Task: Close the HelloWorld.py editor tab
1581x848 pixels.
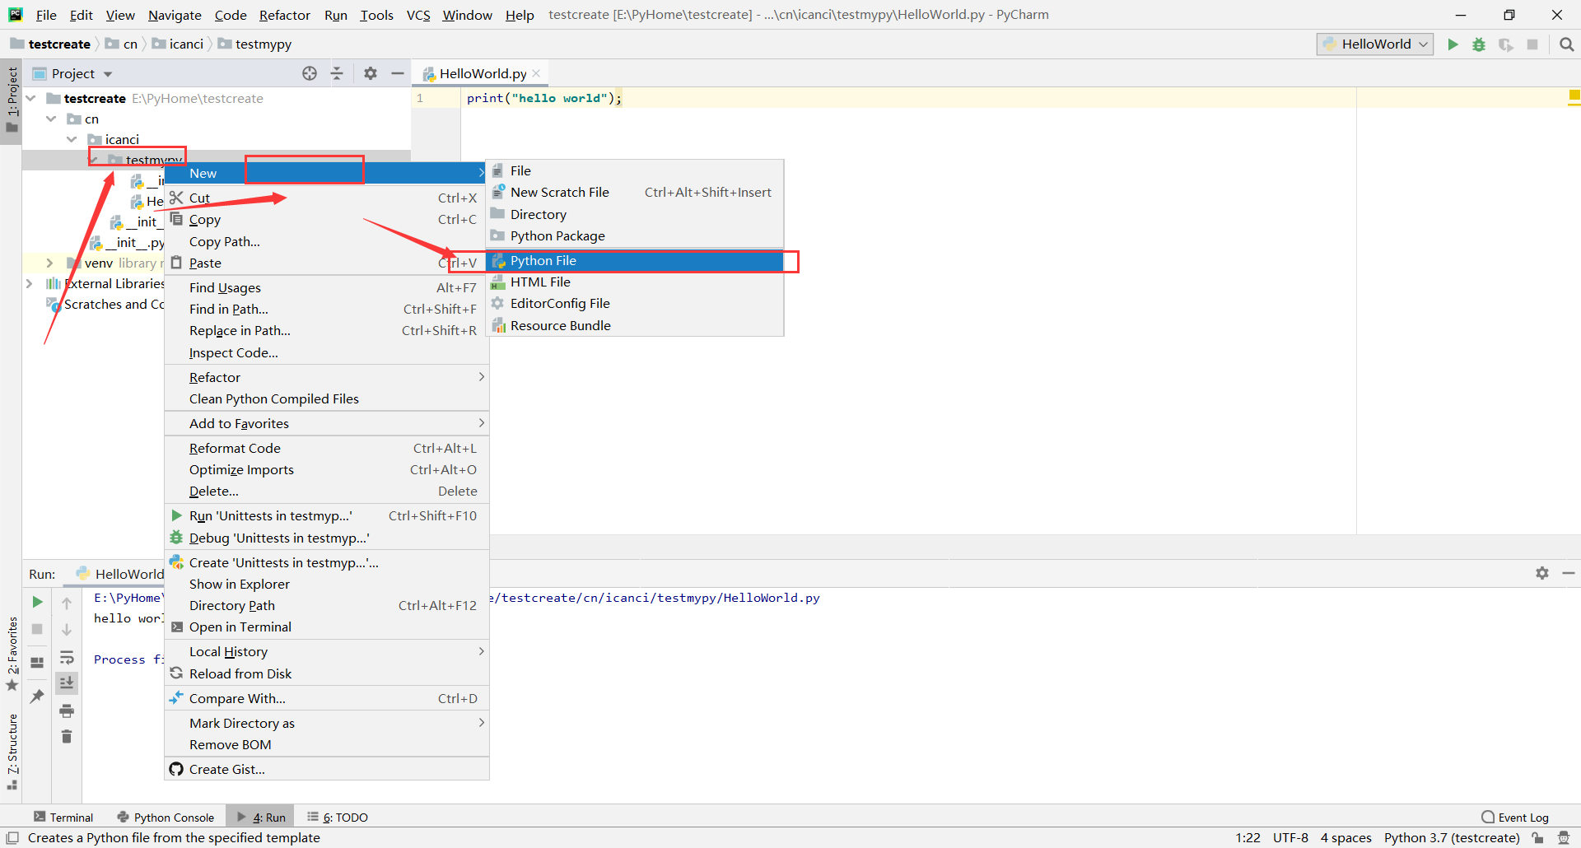Action: coord(536,73)
